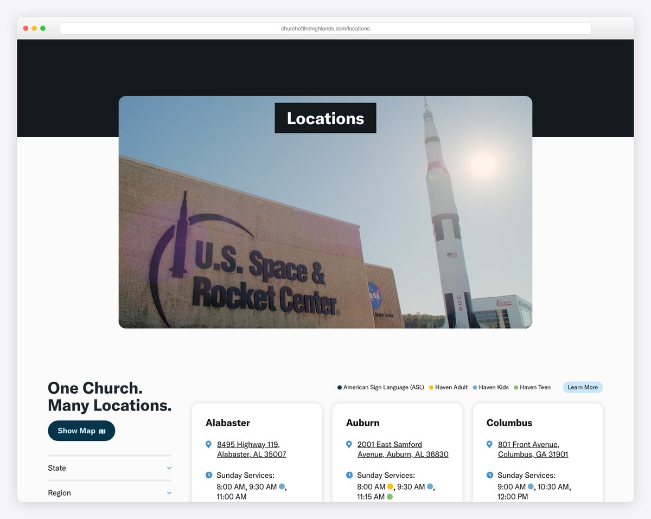Open the Columbus address link
The image size is (651, 519).
tap(533, 449)
